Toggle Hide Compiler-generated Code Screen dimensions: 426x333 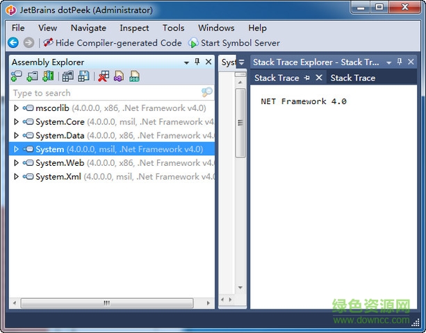113,42
